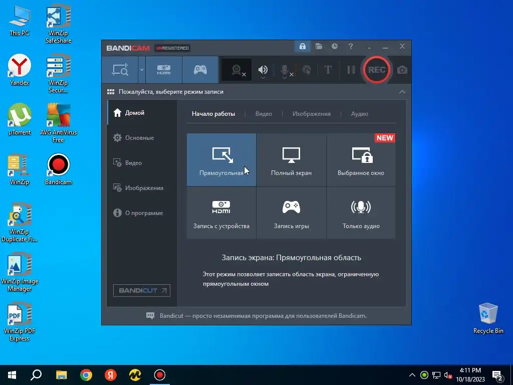513x385 pixels.
Task: Open the Windows Start menu
Action: point(12,375)
